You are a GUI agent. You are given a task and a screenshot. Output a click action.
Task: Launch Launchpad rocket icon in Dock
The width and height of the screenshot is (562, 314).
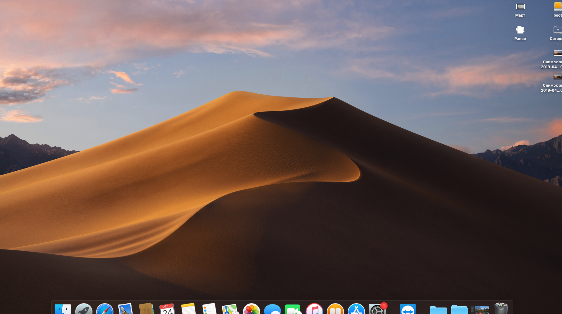pos(84,309)
